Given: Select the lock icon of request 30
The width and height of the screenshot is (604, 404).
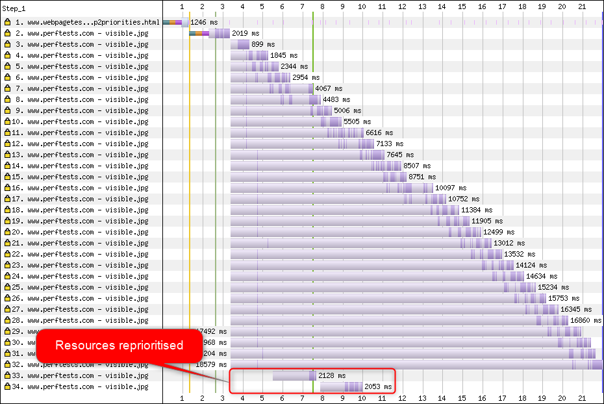Looking at the screenshot, I should click(x=7, y=342).
